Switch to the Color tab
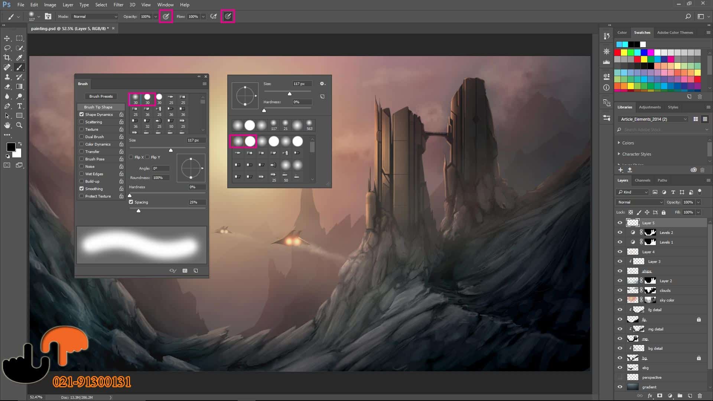713x401 pixels. coord(622,33)
